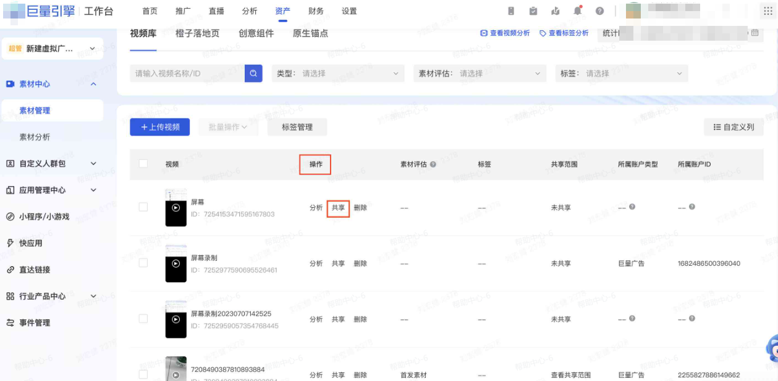The width and height of the screenshot is (778, 381).
Task: Play the 屏幕录制20230707142525 video thumbnail
Action: pos(176,319)
